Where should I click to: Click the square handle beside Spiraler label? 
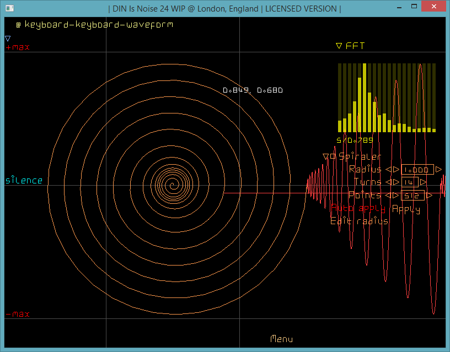point(333,156)
